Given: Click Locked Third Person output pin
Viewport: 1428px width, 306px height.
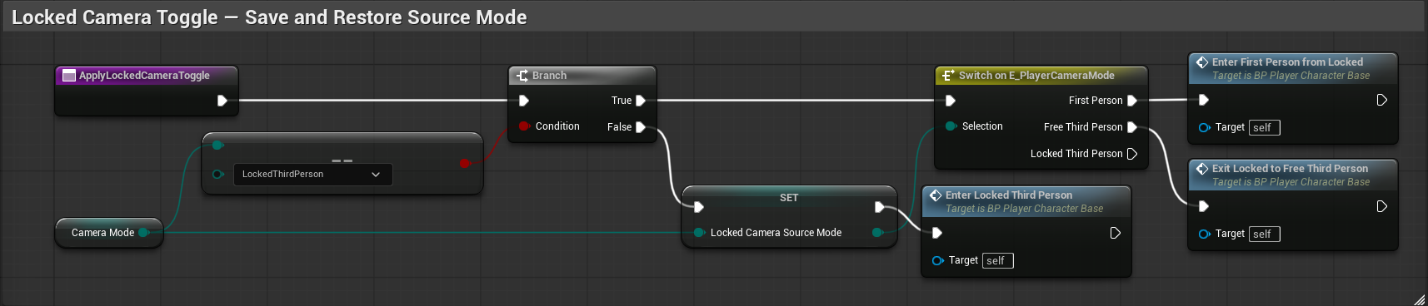Looking at the screenshot, I should (x=1132, y=154).
